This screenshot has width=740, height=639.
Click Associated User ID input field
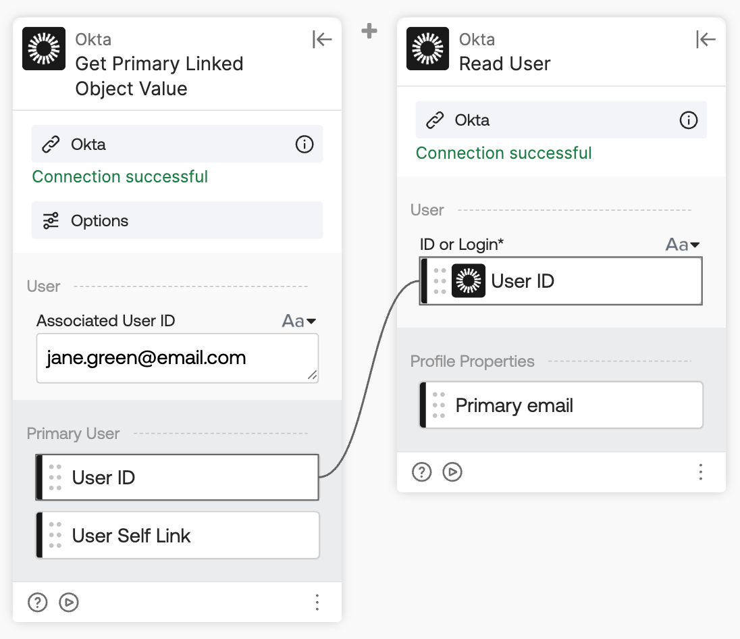click(178, 358)
